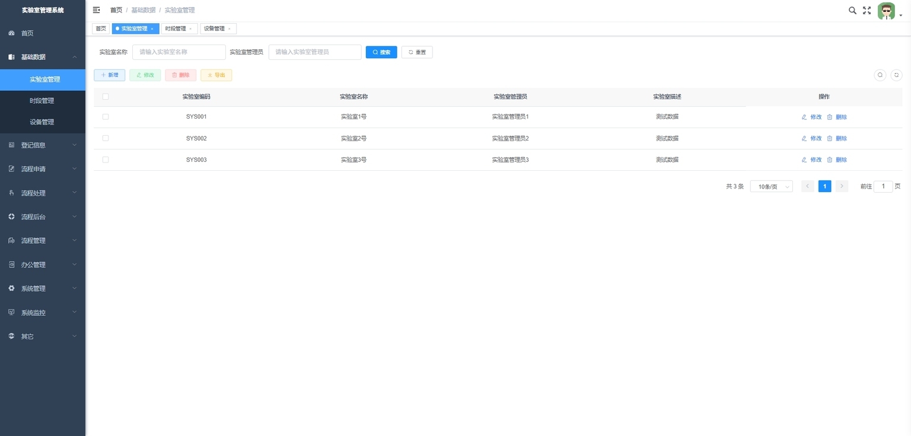
Task: Focus the 实验室名称 input field
Action: pos(179,52)
